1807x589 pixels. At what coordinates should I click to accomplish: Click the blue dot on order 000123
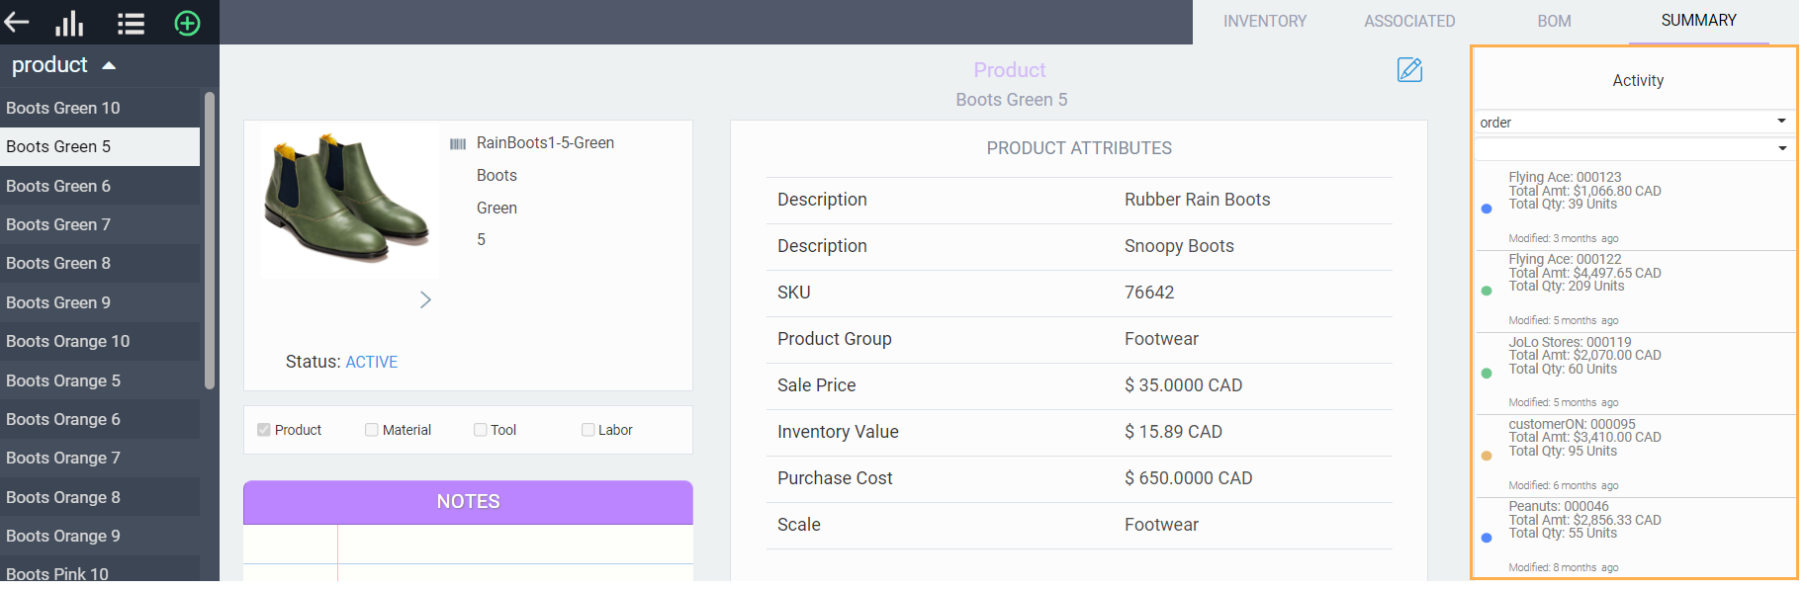[x=1487, y=209]
